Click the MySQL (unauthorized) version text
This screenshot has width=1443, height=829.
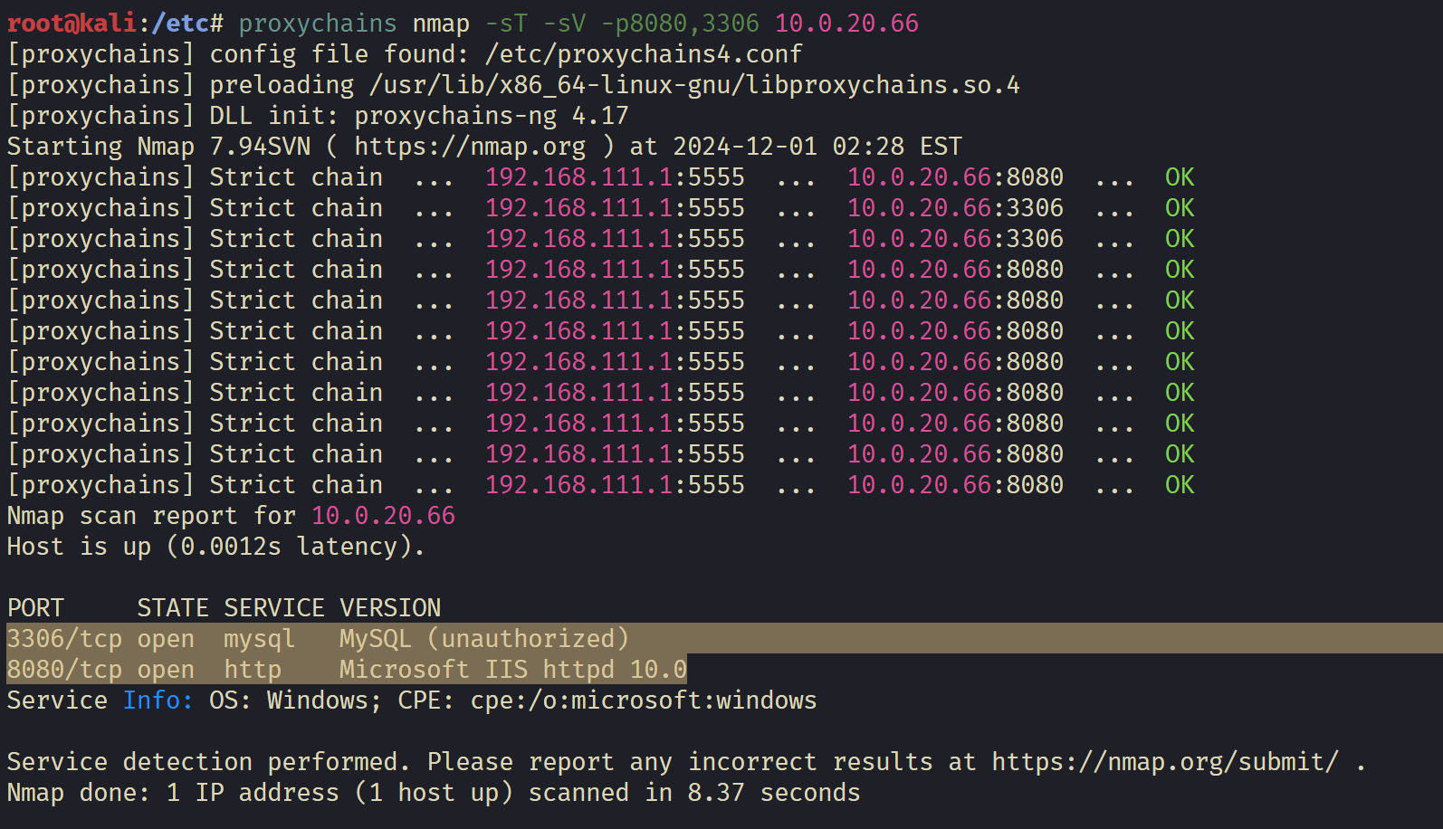(x=483, y=639)
